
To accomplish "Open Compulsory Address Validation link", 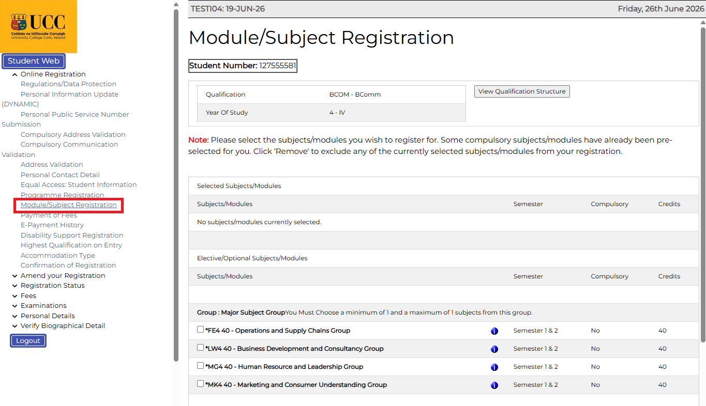I will tap(73, 135).
